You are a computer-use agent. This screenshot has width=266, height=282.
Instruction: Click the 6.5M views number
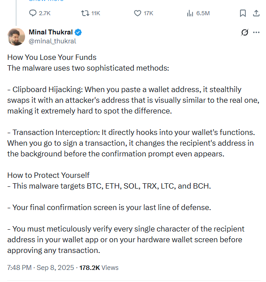(203, 13)
